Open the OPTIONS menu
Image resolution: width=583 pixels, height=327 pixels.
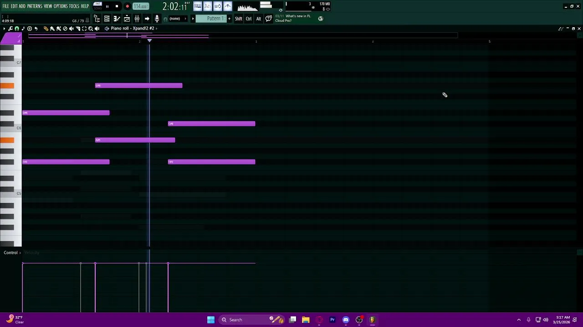pos(61,6)
